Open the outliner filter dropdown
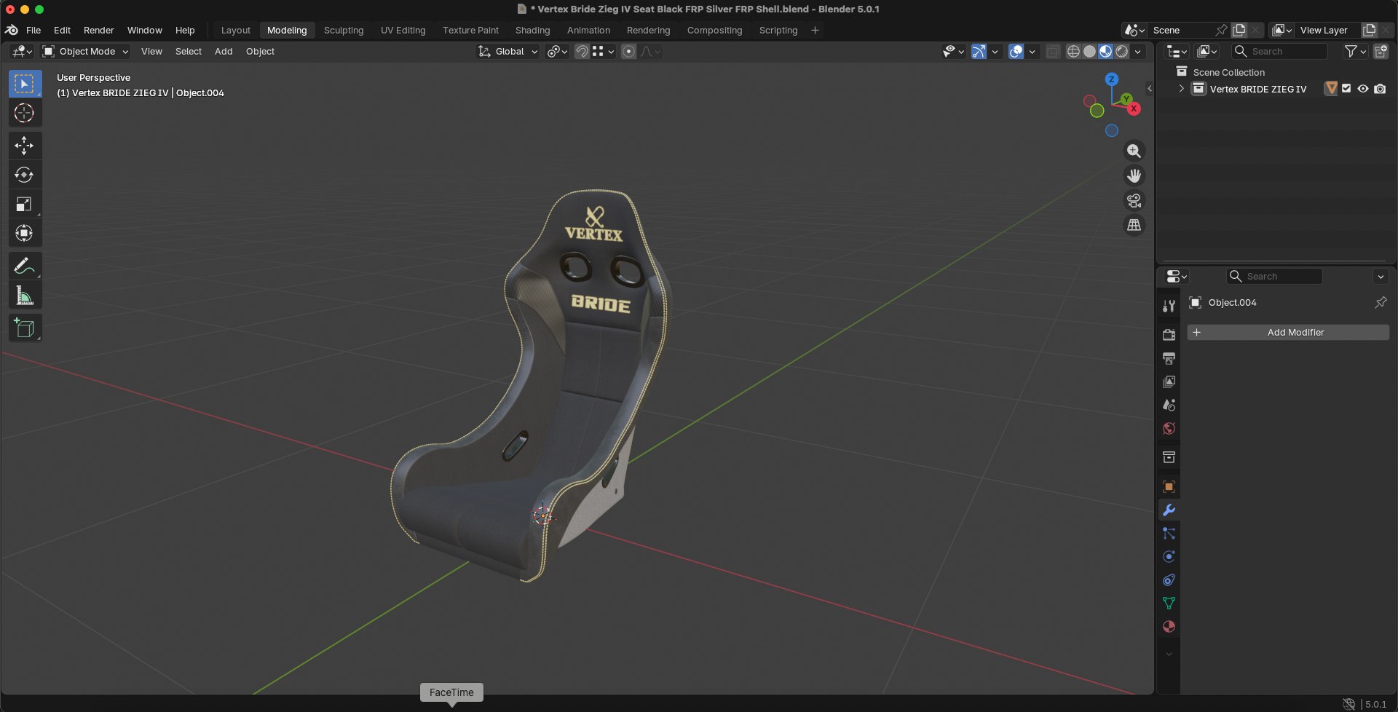This screenshot has height=712, width=1398. coord(1355,51)
